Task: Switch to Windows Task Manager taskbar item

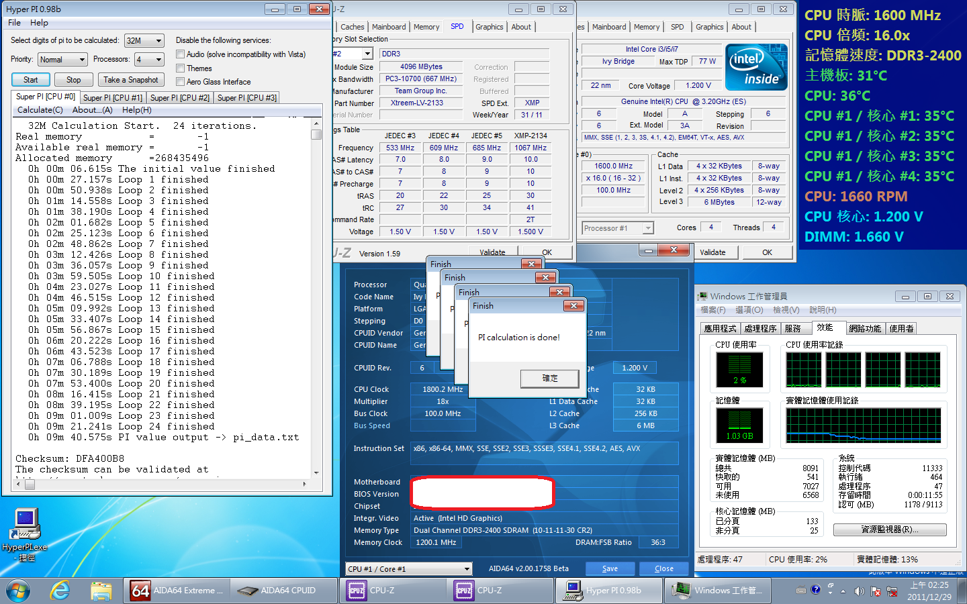Action: coord(717,591)
